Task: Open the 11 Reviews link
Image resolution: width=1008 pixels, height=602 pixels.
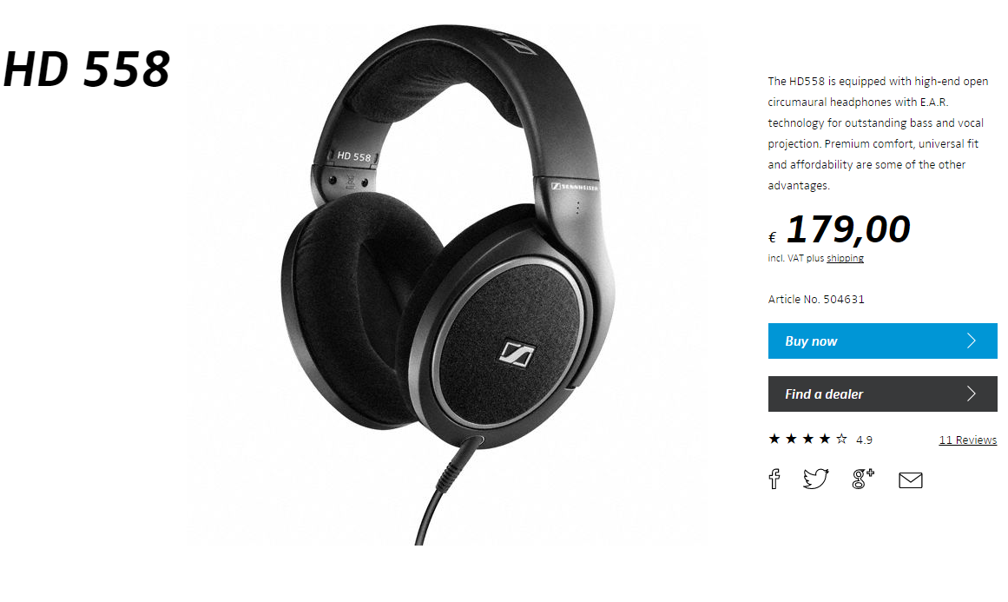Action: [967, 440]
